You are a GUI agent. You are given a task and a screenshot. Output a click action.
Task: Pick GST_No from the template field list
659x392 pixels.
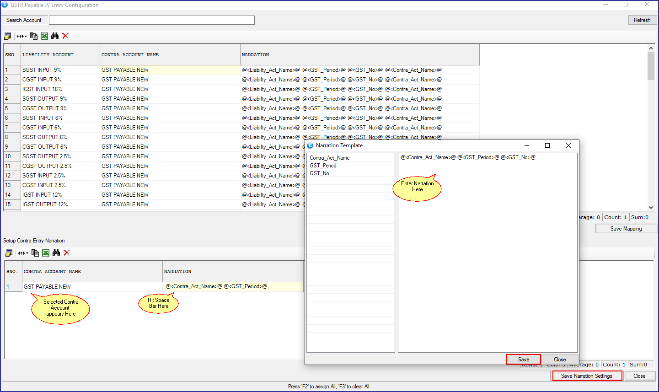click(319, 173)
